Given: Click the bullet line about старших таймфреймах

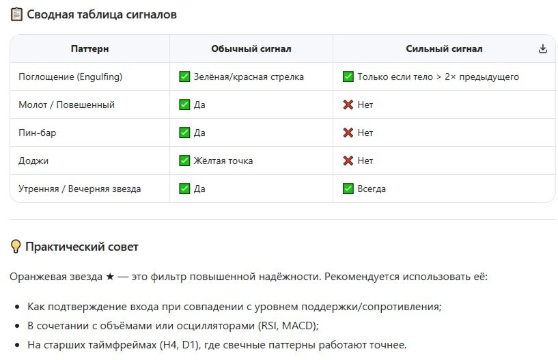Looking at the screenshot, I should coord(217,345).
